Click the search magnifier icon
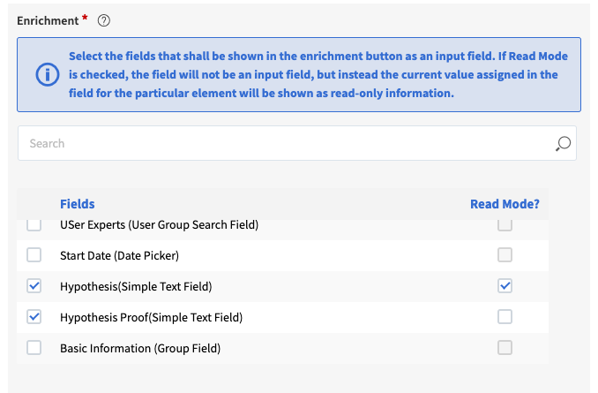The width and height of the screenshot is (598, 393). (563, 143)
